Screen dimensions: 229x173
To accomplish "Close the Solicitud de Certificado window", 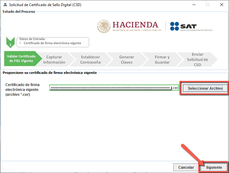I will (221, 5).
